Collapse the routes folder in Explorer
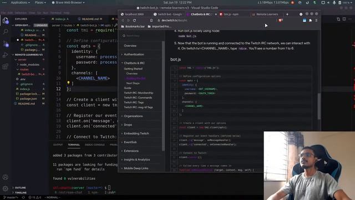 pyautogui.click(x=18, y=69)
